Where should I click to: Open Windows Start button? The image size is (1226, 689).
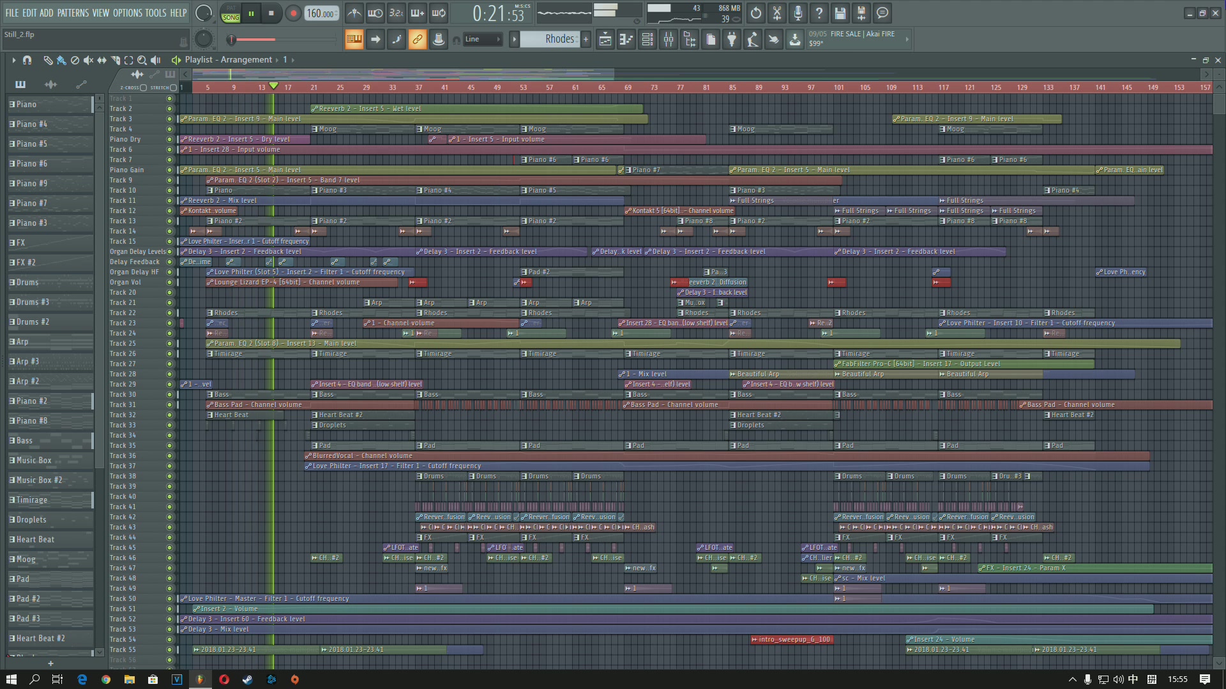11,679
